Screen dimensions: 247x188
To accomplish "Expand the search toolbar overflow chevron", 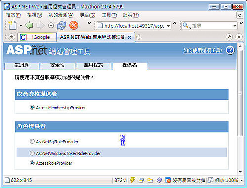I will [241, 23].
